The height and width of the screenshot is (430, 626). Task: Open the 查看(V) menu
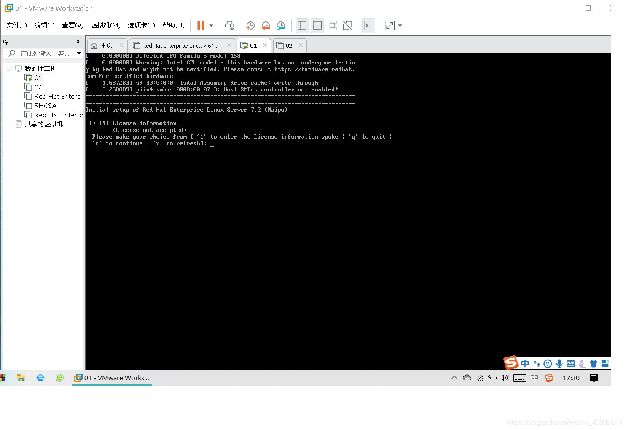click(x=73, y=25)
